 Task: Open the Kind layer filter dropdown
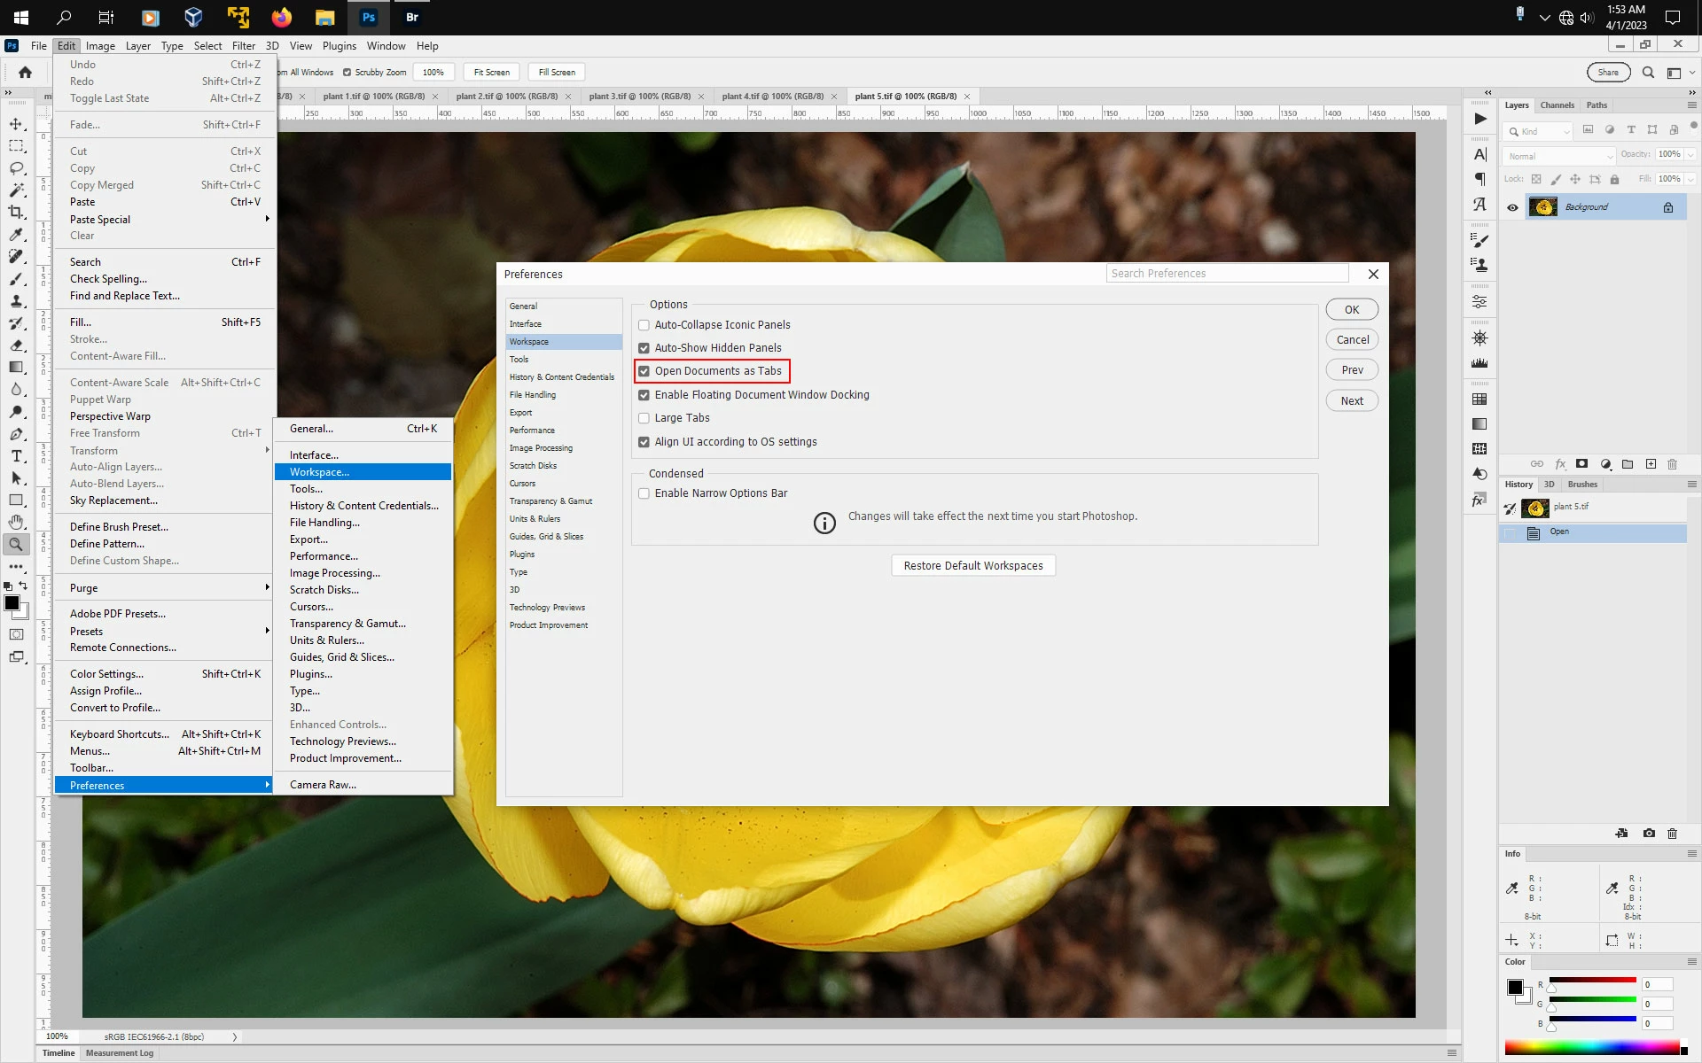[x=1540, y=131]
